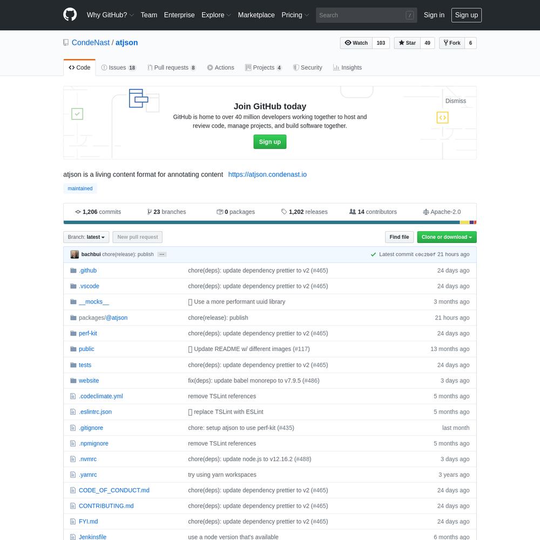Click the maintained topic tag

[80, 188]
